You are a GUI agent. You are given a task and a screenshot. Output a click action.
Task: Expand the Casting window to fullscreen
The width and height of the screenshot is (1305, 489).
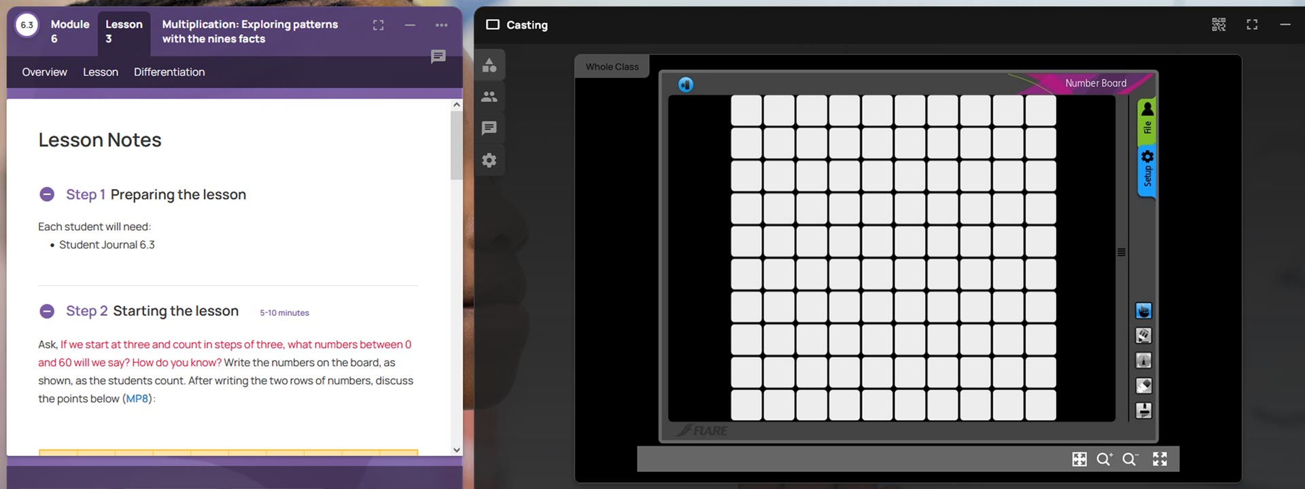[x=1252, y=25]
